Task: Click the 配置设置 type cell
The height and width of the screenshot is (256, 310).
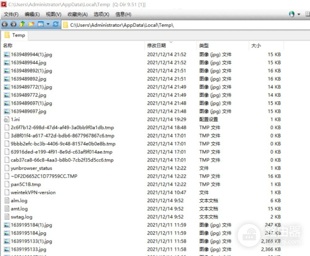Action: (209, 119)
